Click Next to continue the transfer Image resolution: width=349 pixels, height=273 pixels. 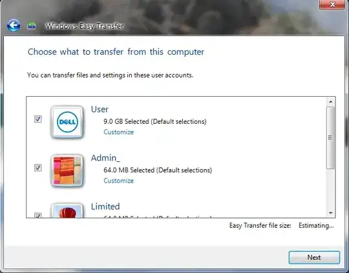point(314,258)
